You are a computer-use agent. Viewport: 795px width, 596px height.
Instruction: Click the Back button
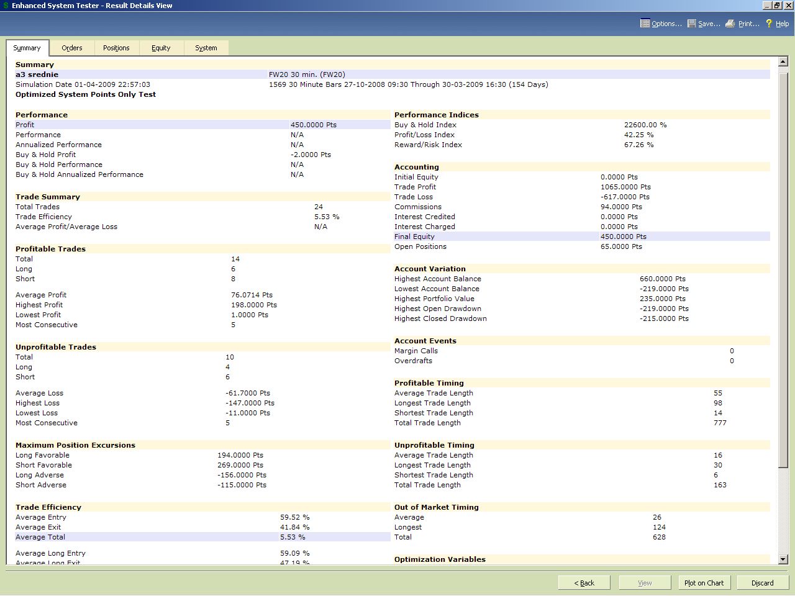584,583
